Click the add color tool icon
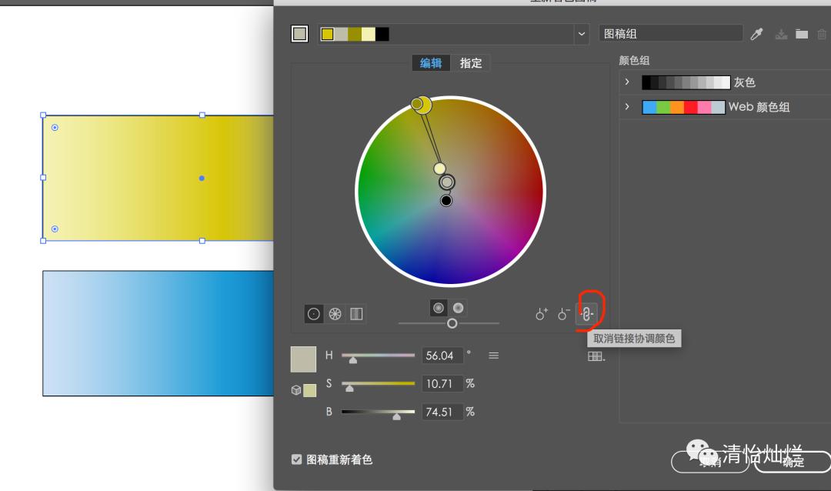831x491 pixels. 542,314
